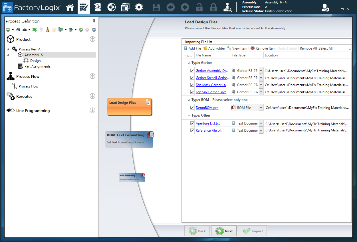Click the Save icon in the toolbar

coord(156,7)
